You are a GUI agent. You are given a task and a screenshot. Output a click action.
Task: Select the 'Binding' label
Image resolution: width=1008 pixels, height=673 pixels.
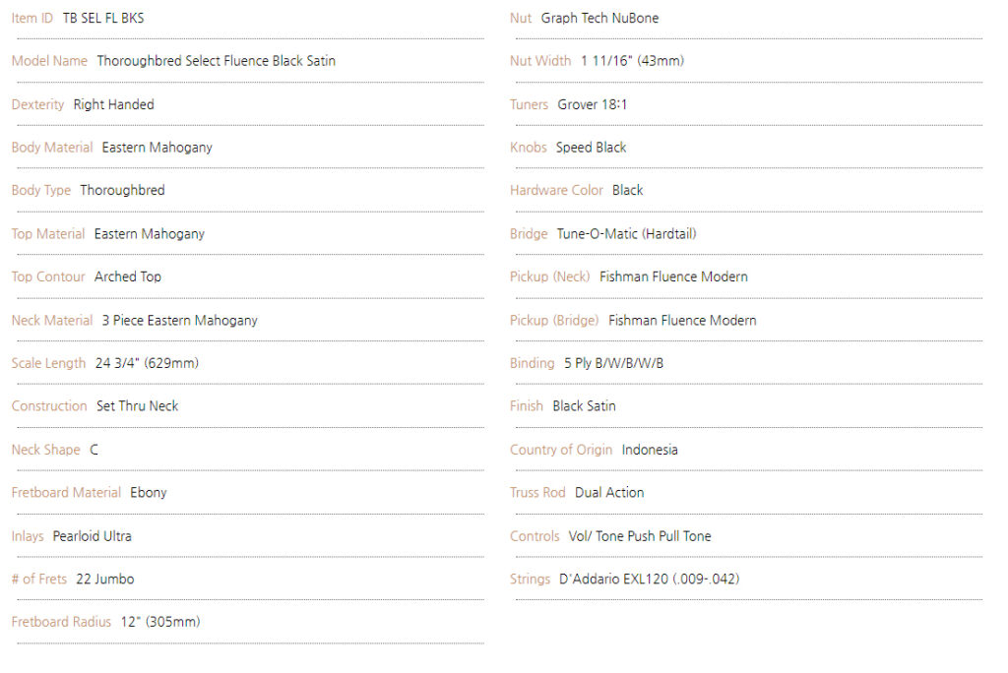(x=533, y=363)
